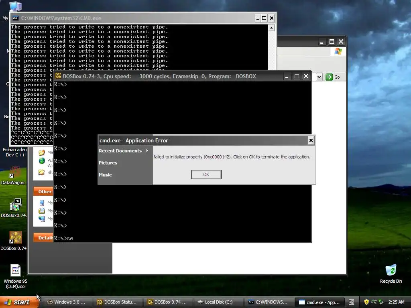The height and width of the screenshot is (308, 411).
Task: Close the CMD.exe window
Action: coord(272,18)
